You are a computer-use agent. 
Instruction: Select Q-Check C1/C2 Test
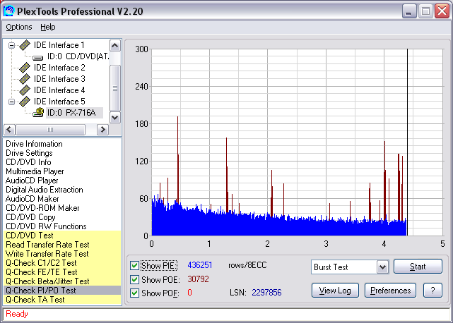[62, 263]
